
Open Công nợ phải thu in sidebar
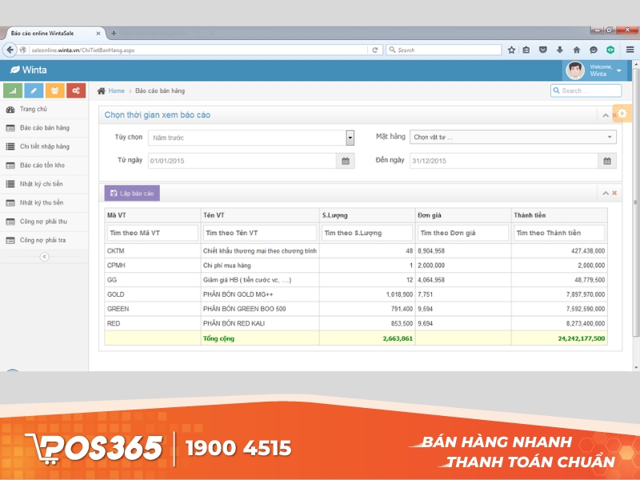[44, 222]
